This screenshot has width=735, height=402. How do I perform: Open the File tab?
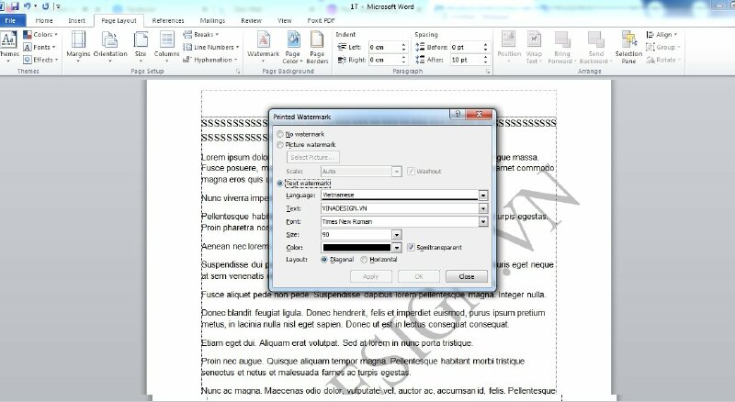tap(10, 20)
